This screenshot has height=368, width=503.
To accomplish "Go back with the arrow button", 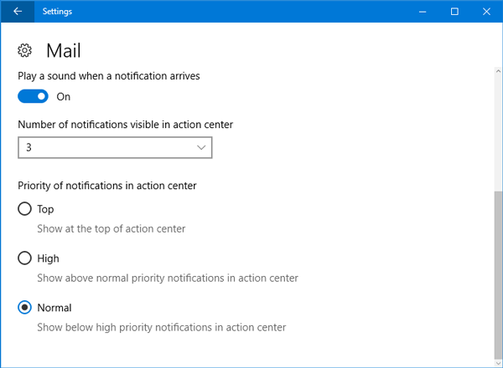I will [18, 12].
